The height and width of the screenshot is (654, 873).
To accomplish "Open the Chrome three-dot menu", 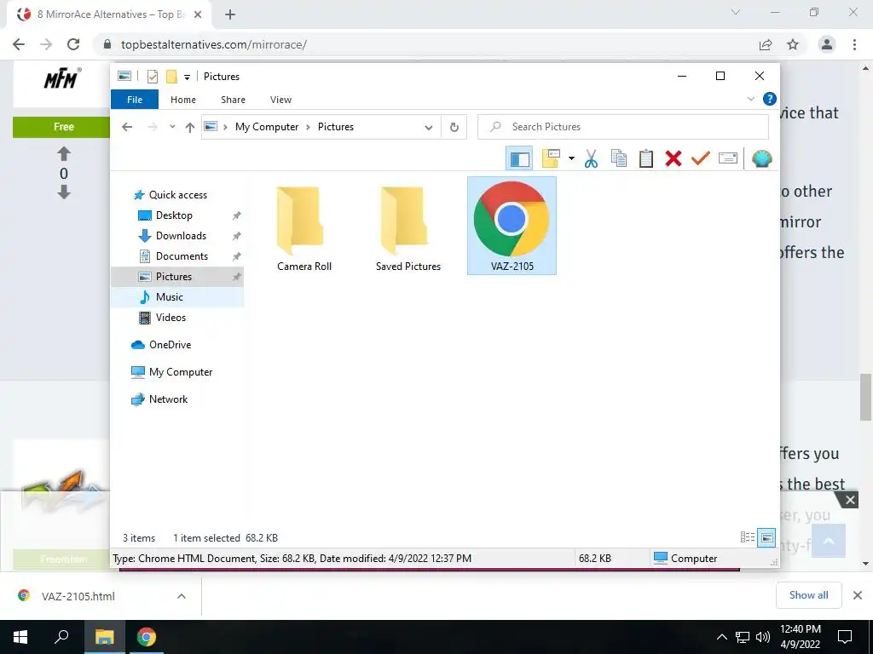I will point(854,44).
